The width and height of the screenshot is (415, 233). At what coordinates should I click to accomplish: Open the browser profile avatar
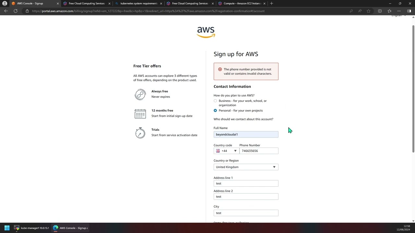pyautogui.click(x=5, y=4)
